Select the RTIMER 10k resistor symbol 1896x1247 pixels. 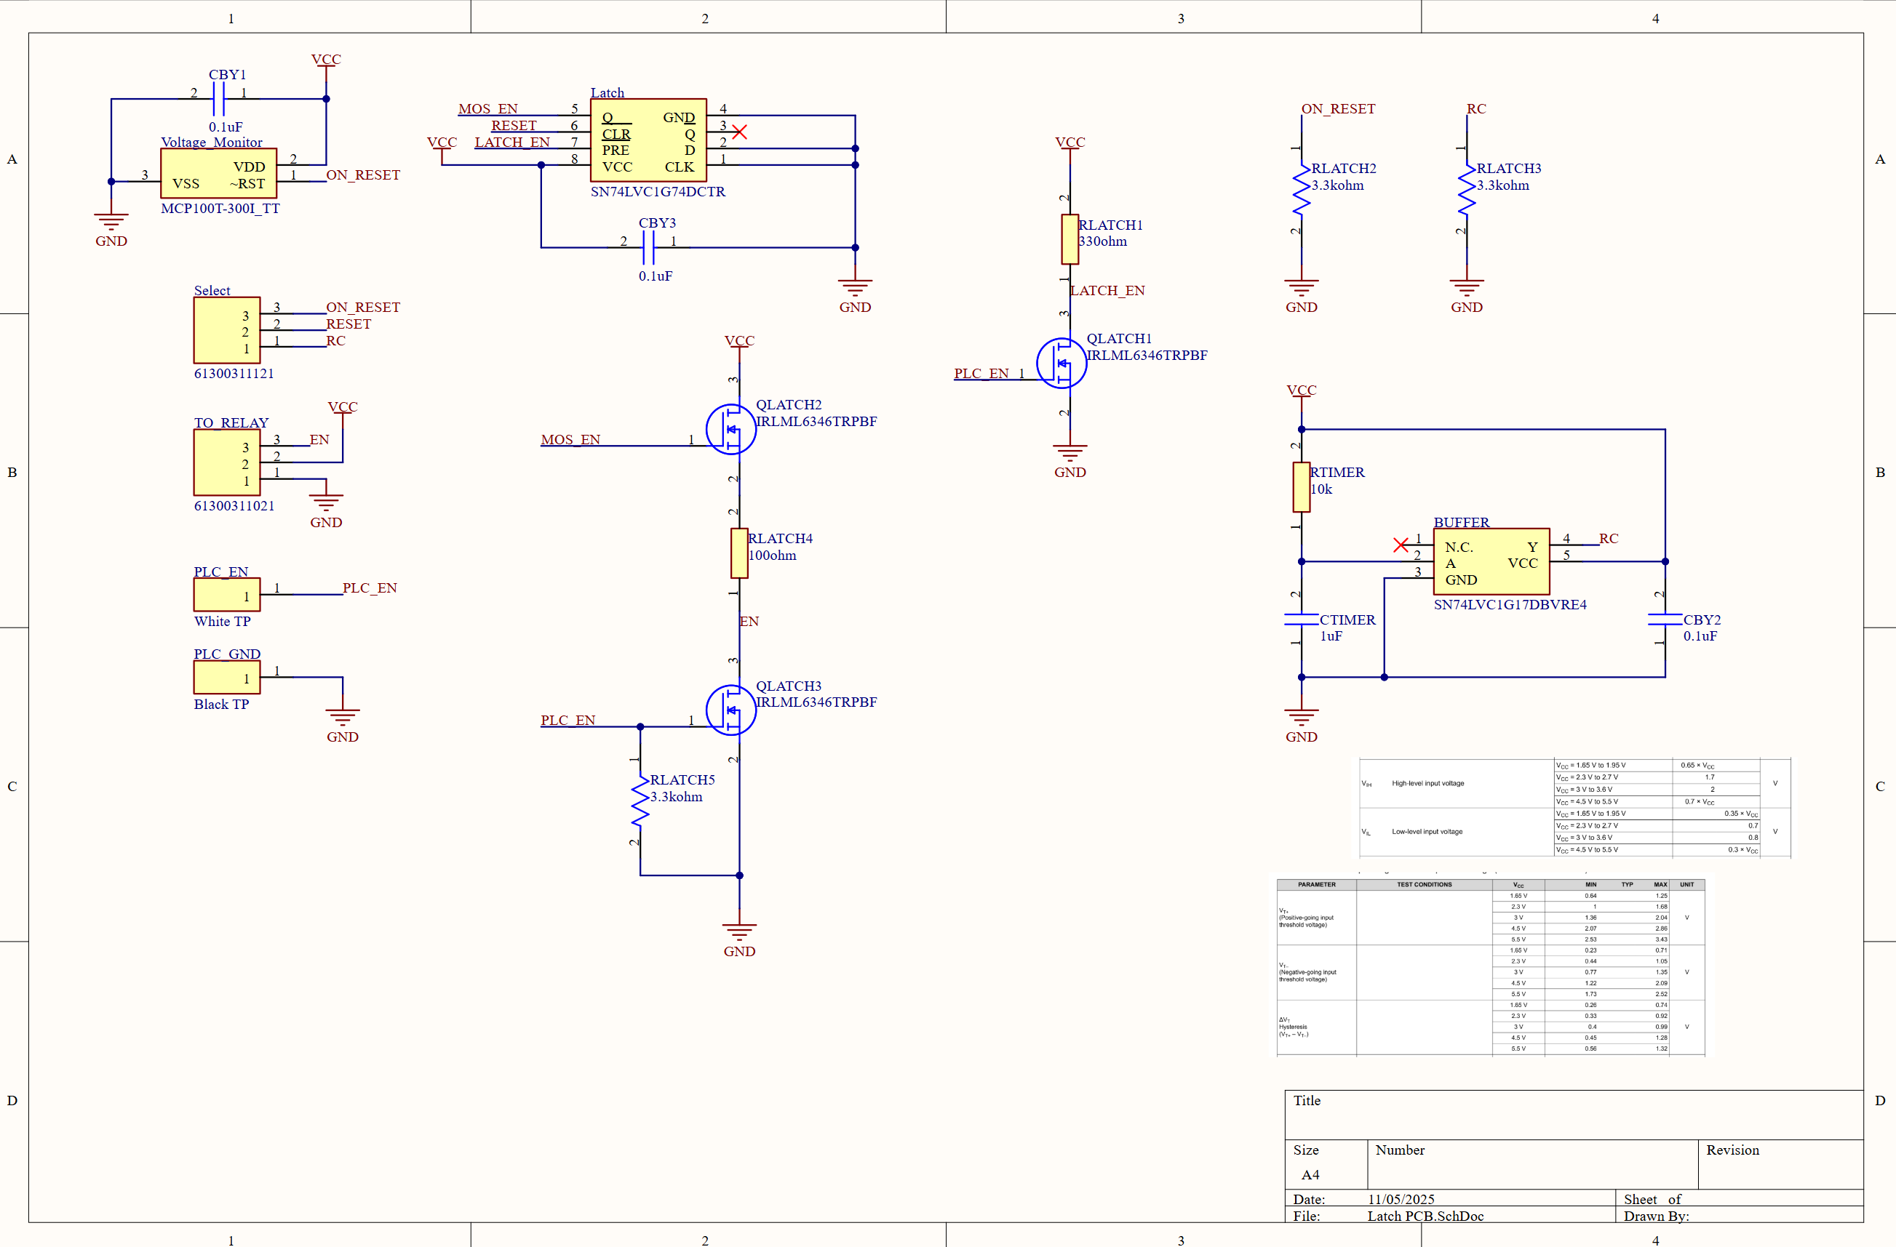[1301, 487]
